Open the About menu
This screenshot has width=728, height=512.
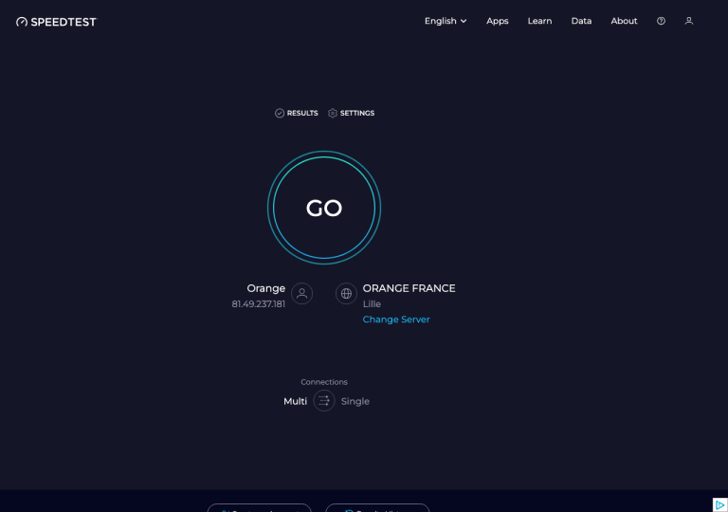[x=624, y=21]
